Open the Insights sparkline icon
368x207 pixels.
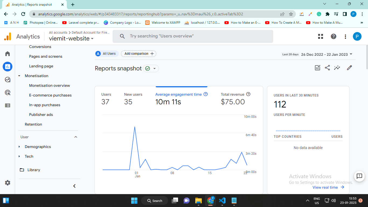click(x=337, y=68)
